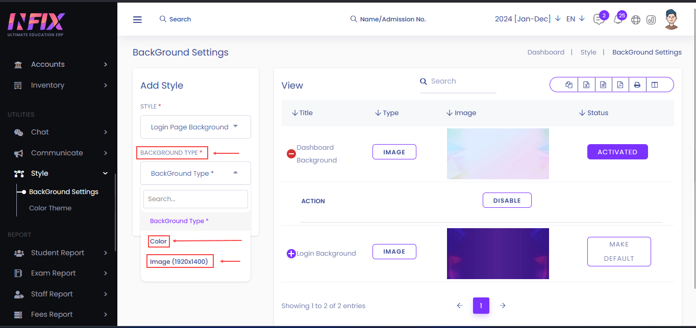Export the table to Excel
This screenshot has height=328, width=696.
click(586, 85)
